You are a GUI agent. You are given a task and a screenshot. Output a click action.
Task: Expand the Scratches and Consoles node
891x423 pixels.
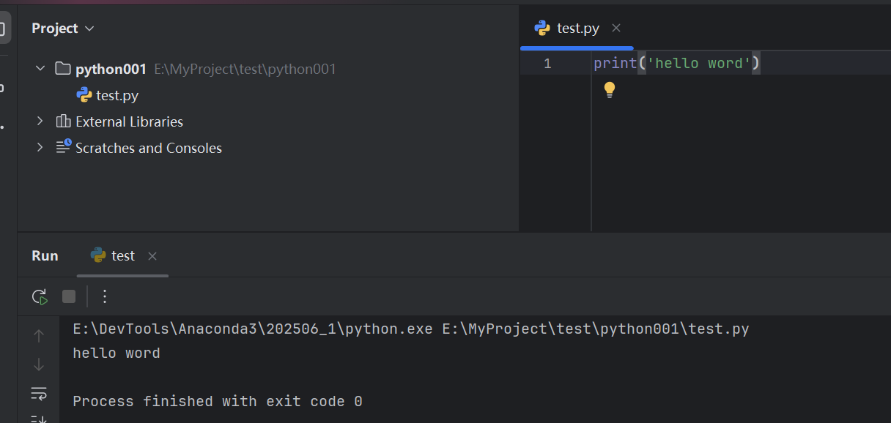pos(40,148)
